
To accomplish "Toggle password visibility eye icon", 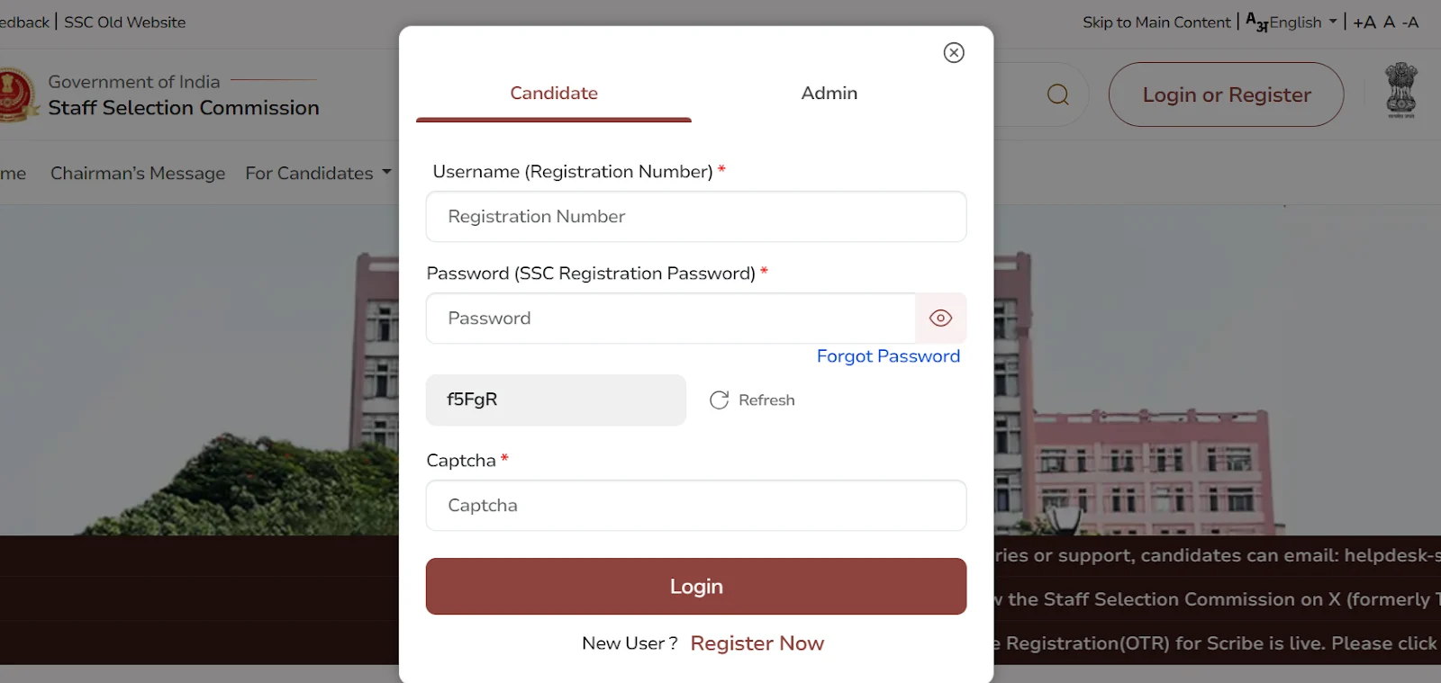I will click(x=940, y=319).
